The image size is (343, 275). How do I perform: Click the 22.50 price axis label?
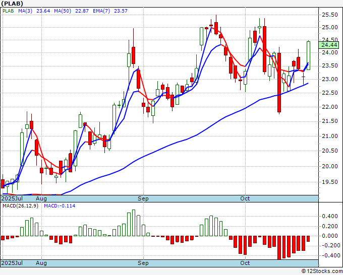tap(330, 93)
